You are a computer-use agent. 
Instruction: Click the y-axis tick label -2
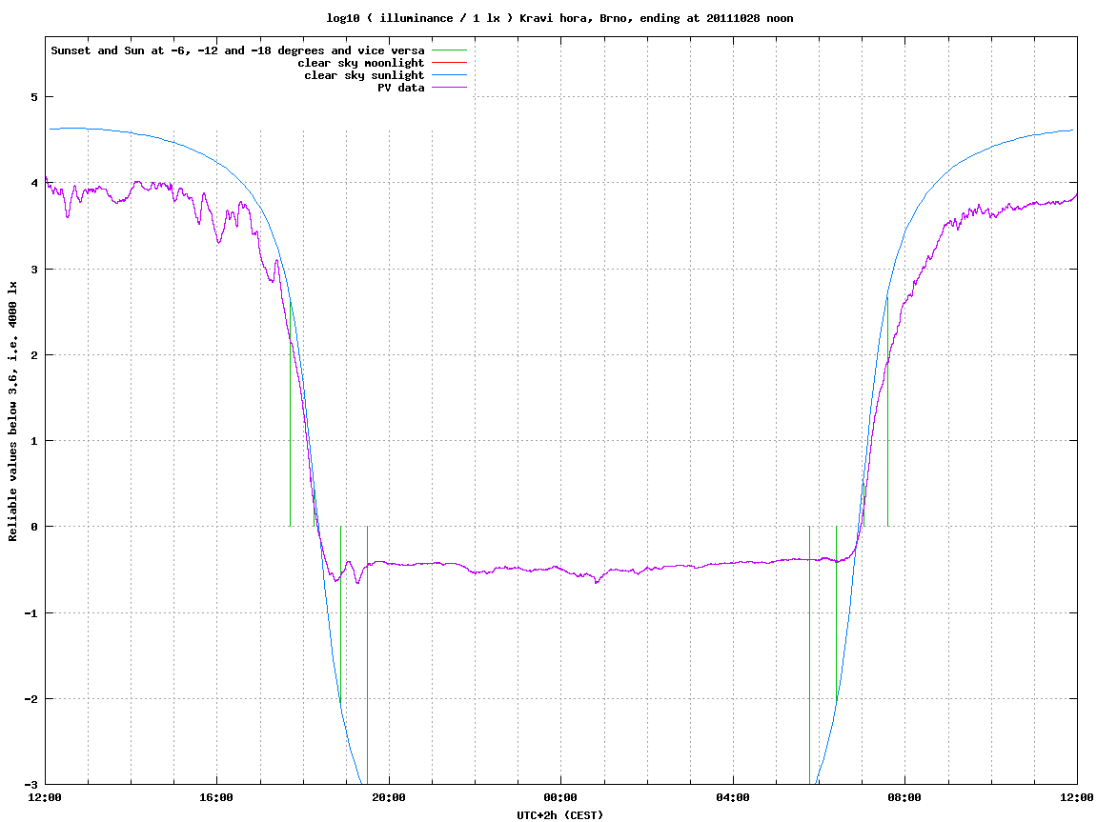(30, 699)
